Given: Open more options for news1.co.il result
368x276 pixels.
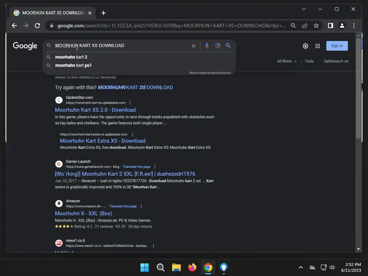Looking at the screenshot, I should click(x=153, y=246).
